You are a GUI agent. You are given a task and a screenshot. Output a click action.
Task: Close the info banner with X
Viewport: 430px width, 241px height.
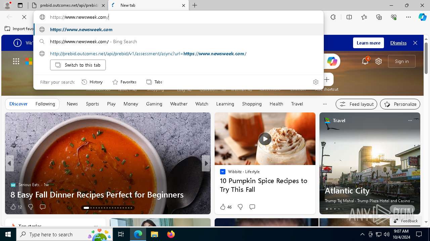[415, 43]
